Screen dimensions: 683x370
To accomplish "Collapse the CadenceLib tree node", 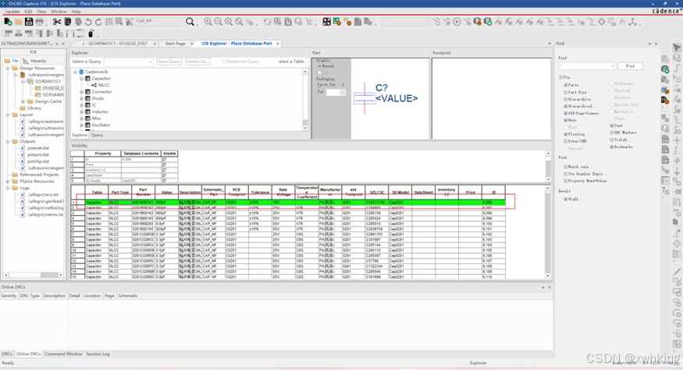I will [x=75, y=72].
